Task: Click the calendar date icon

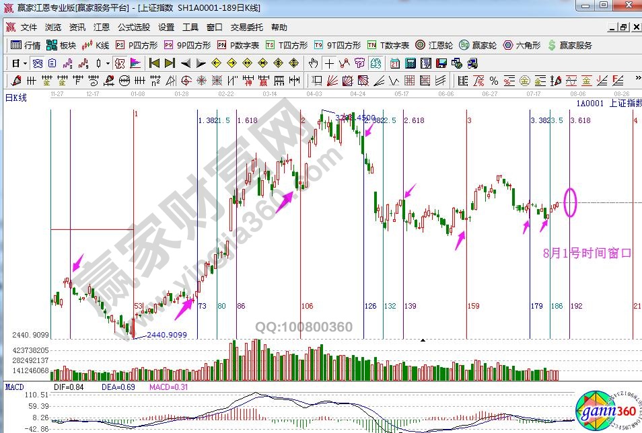Action: [x=394, y=64]
